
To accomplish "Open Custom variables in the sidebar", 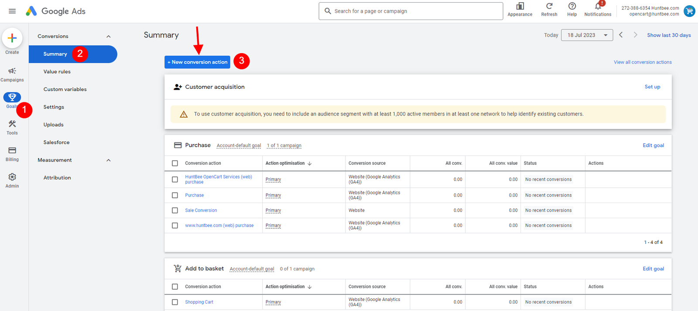I will pos(65,89).
